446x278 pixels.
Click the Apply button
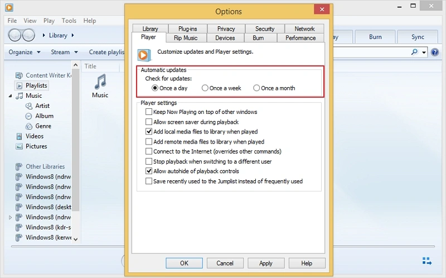click(266, 263)
